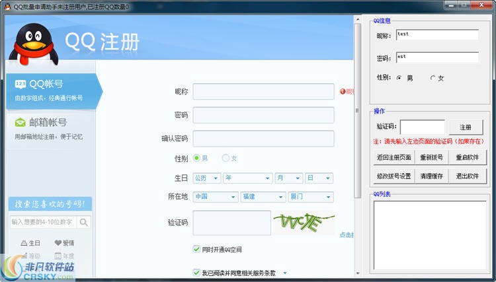Click the 密码 field in QQ信息 panel

point(437,57)
